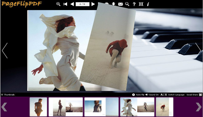Open the email share envelope icon
The width and height of the screenshot is (203, 117).
tap(121, 4)
